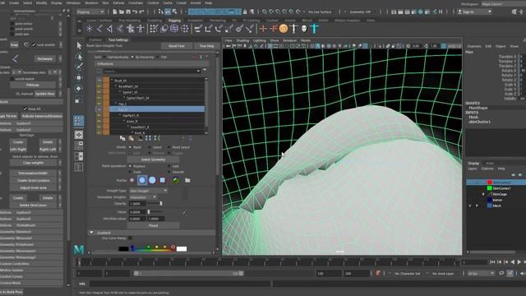Sort influences By Hierarchy
This screenshot has height=296, width=526.
(132, 57)
